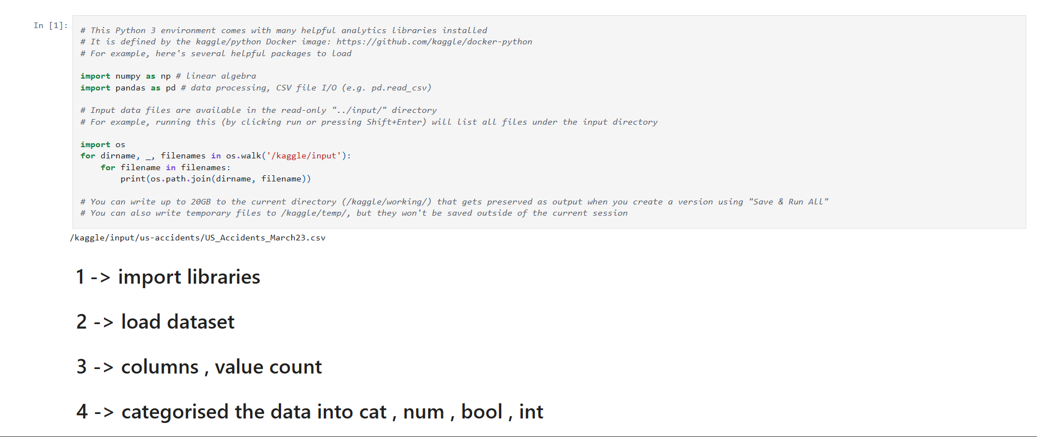
Task: Click the '1 -> import libraries' heading
Action: click(x=168, y=277)
